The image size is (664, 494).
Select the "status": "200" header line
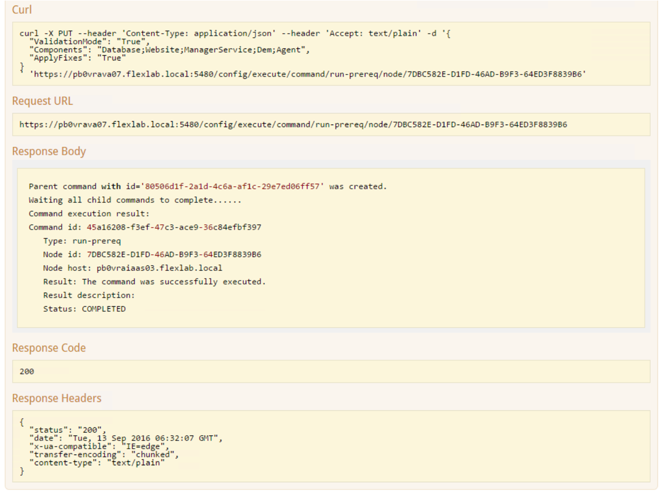click(67, 430)
